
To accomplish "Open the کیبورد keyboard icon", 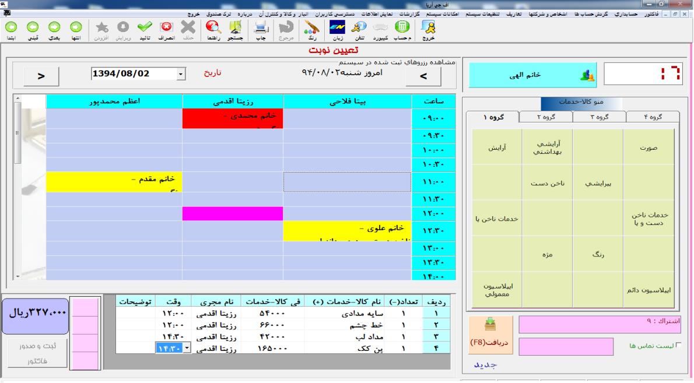I will [380, 28].
